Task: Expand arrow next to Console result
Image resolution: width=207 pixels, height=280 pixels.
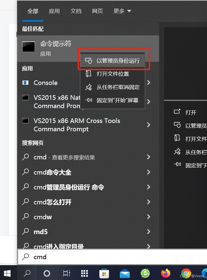Action: click(149, 83)
